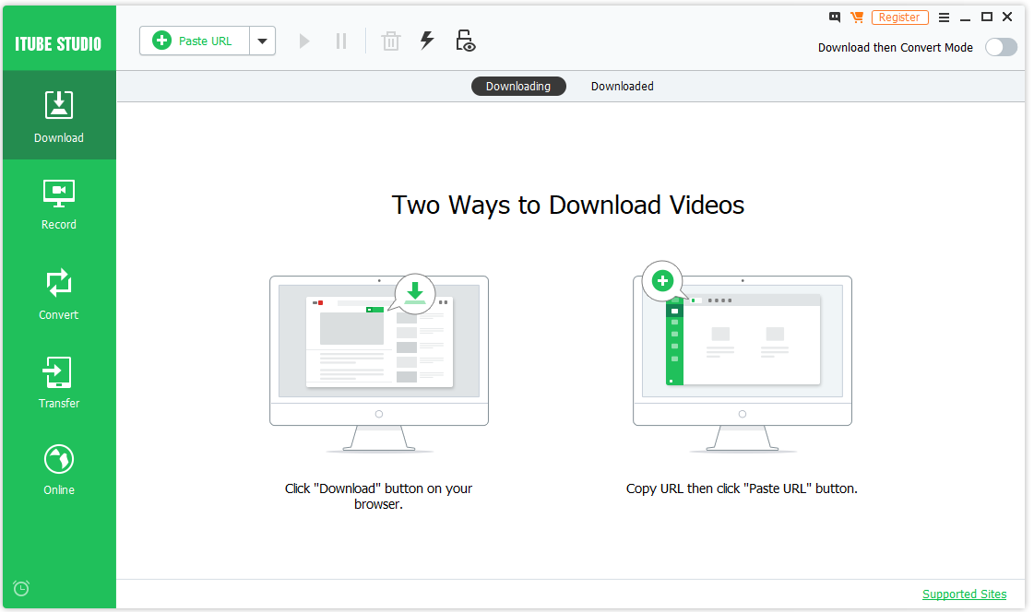Image resolution: width=1034 pixels, height=612 pixels.
Task: Open the scheduler alarm clock icon
Action: 21,588
